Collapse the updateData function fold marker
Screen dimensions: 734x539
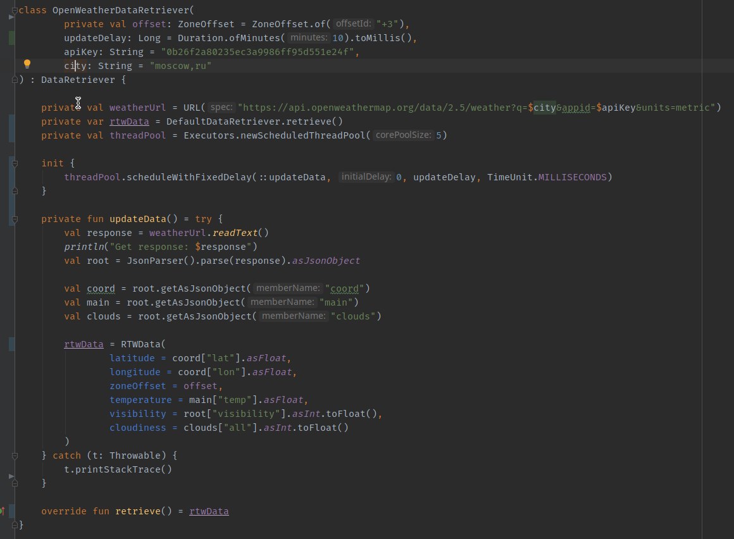pyautogui.click(x=15, y=219)
